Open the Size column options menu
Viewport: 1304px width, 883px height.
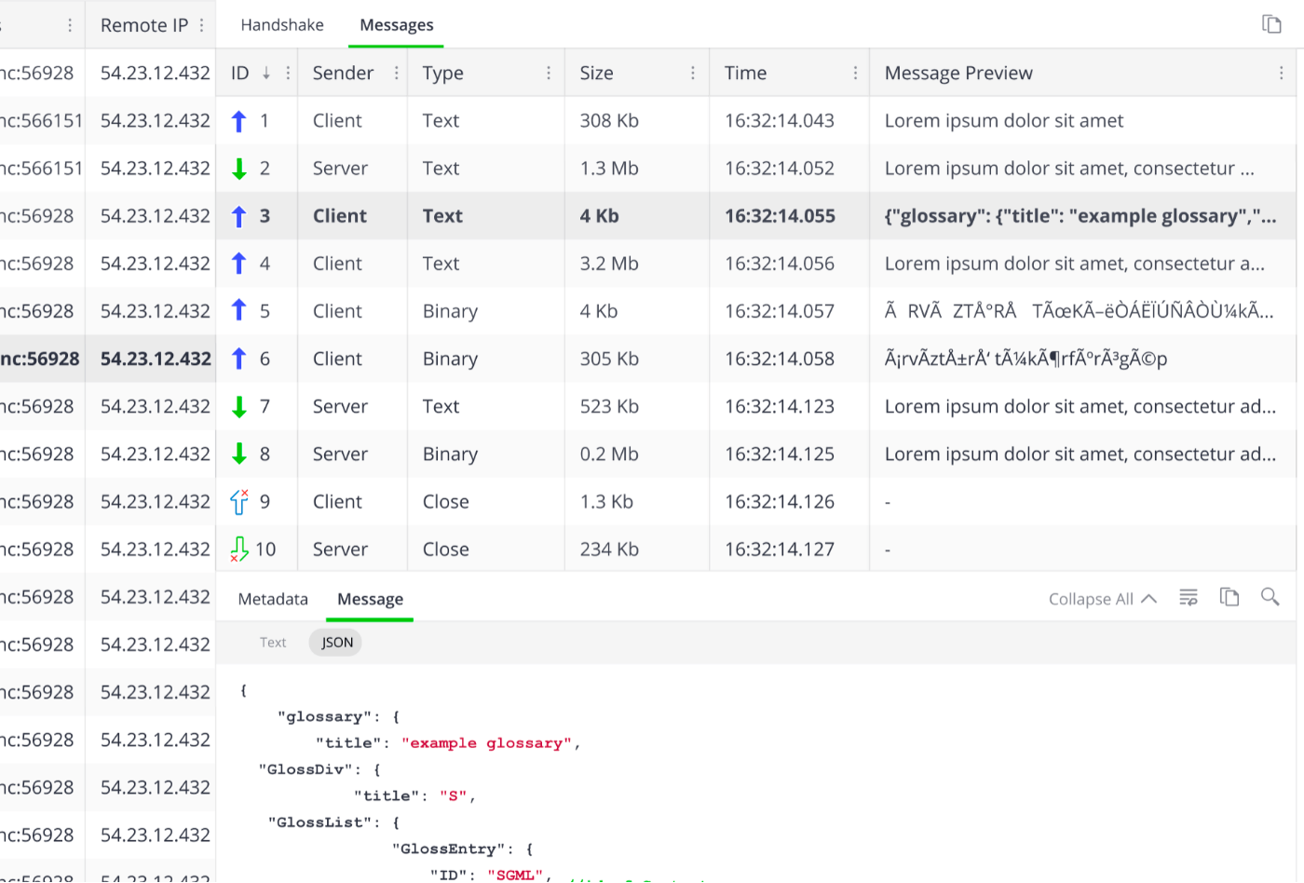point(693,73)
